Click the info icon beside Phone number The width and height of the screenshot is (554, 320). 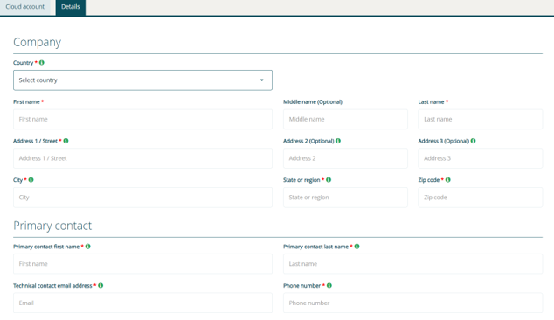[329, 285]
